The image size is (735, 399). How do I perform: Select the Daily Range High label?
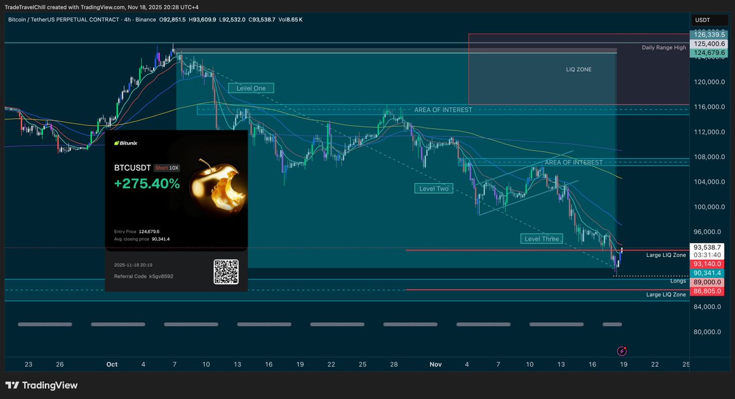[664, 47]
